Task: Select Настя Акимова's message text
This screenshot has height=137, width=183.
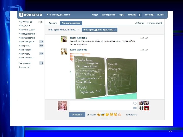Action: pyautogui.click(x=102, y=43)
